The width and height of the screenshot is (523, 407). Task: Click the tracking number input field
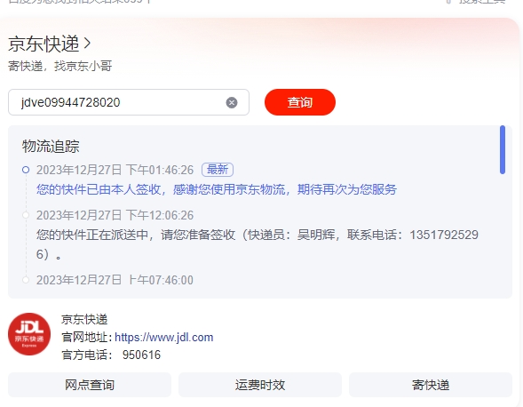click(x=129, y=102)
